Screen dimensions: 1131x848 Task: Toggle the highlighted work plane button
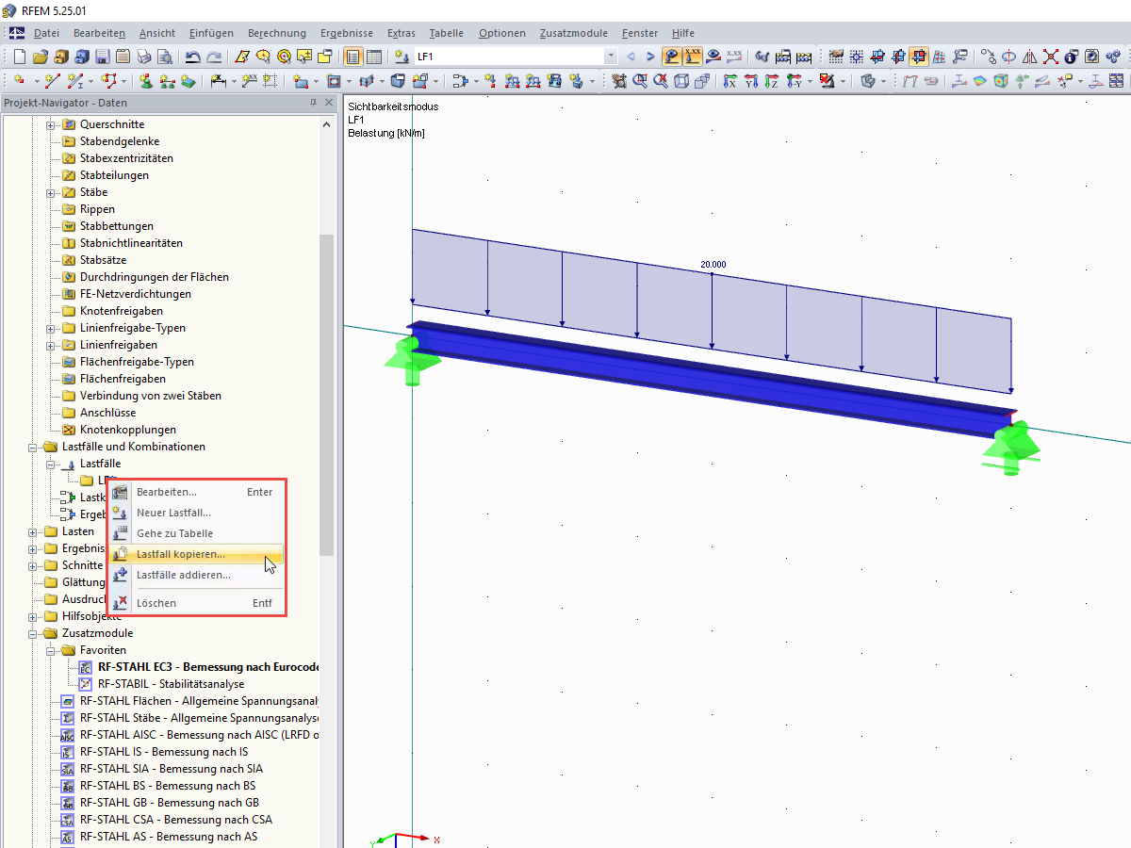919,57
